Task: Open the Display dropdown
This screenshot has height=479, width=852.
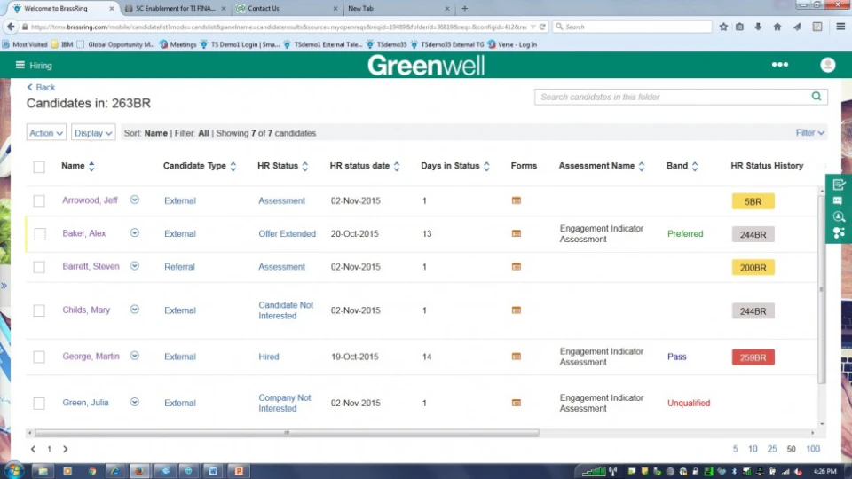Action: 93,133
